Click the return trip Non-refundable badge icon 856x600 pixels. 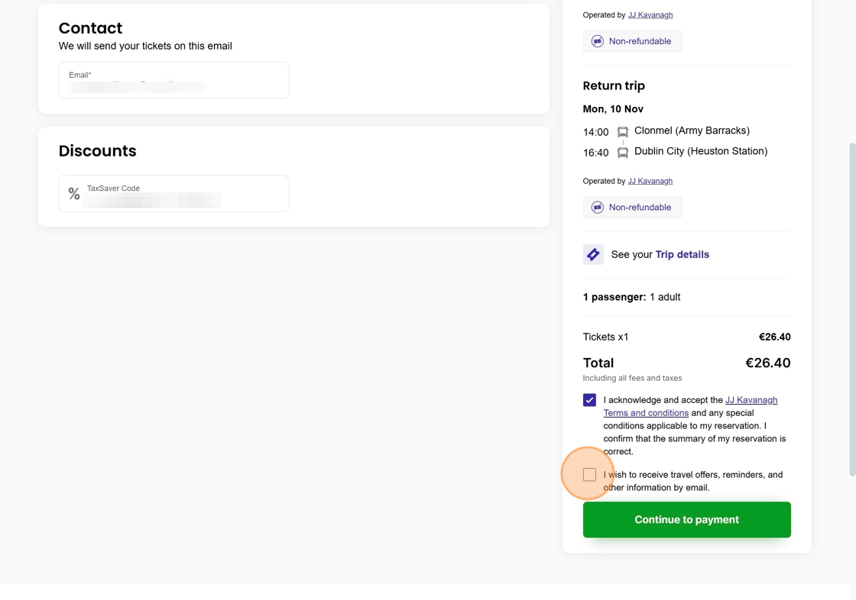pos(598,208)
